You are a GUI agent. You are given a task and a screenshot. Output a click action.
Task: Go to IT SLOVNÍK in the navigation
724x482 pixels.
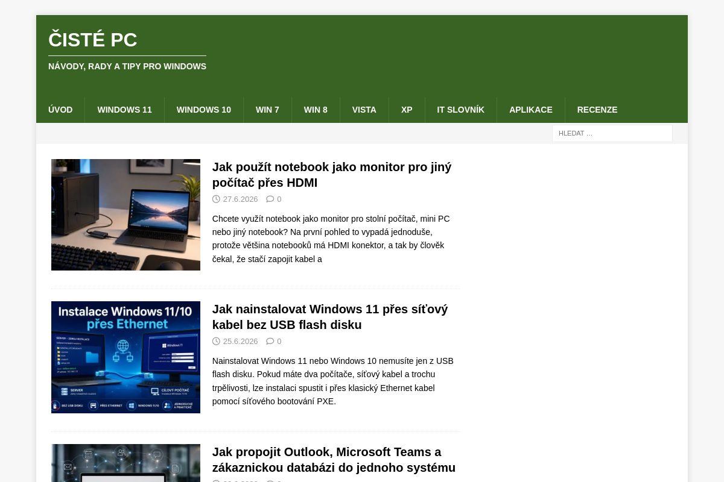click(461, 110)
